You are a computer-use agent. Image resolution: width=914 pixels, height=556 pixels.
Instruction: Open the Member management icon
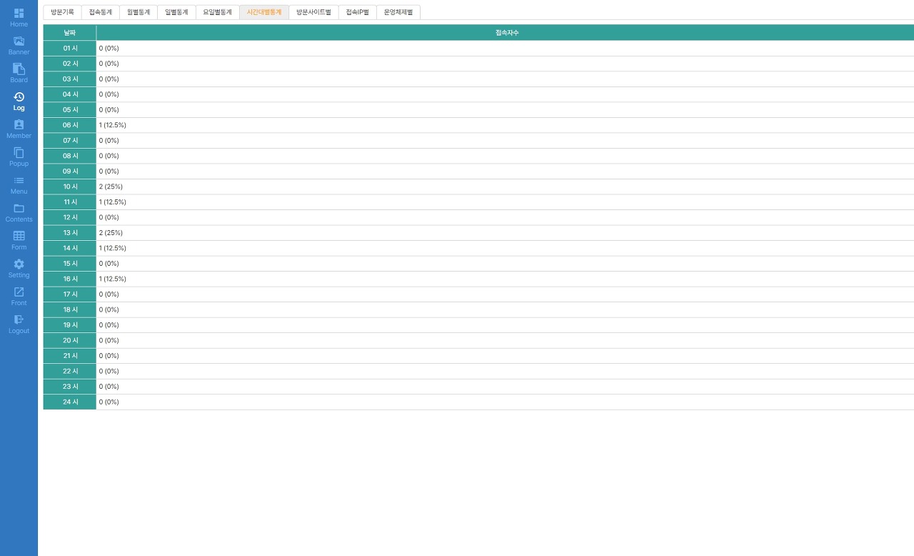pyautogui.click(x=19, y=124)
